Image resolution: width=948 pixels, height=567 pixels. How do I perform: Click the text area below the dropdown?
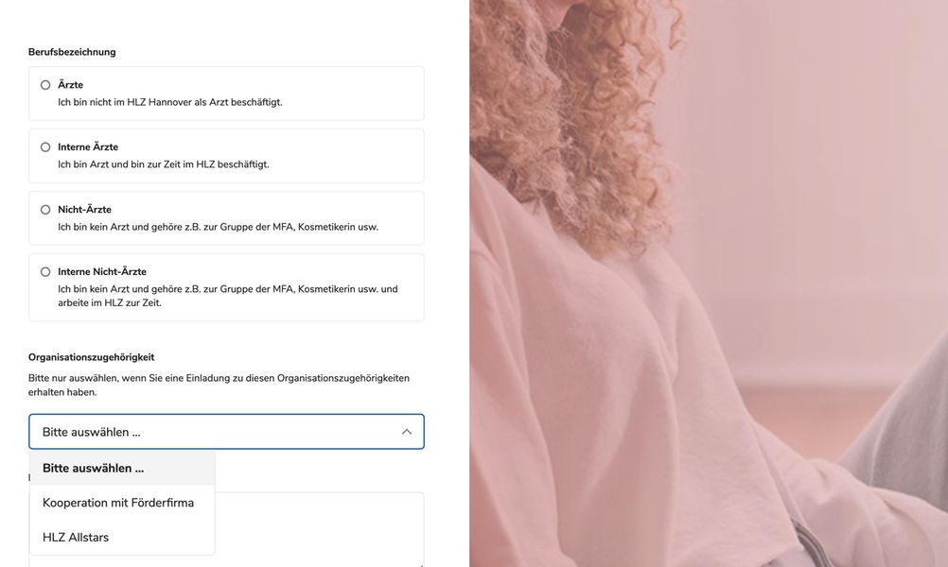(319, 529)
